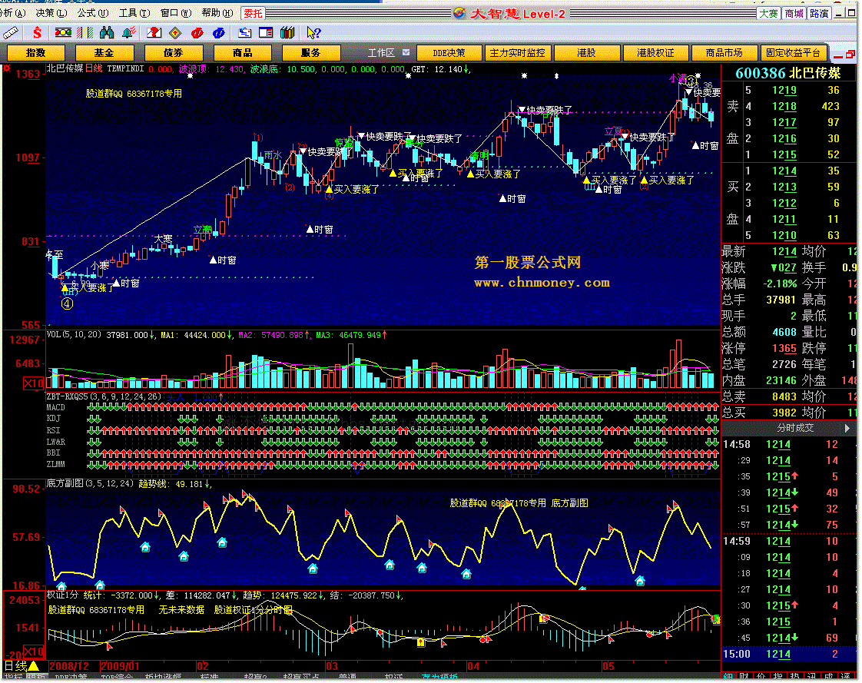Click the 底方副图(3,5,12,24) indicator label

point(90,483)
